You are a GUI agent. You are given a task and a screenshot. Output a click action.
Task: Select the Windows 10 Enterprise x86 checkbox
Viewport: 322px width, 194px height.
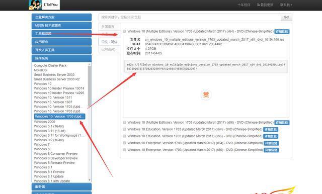[x=124, y=150]
